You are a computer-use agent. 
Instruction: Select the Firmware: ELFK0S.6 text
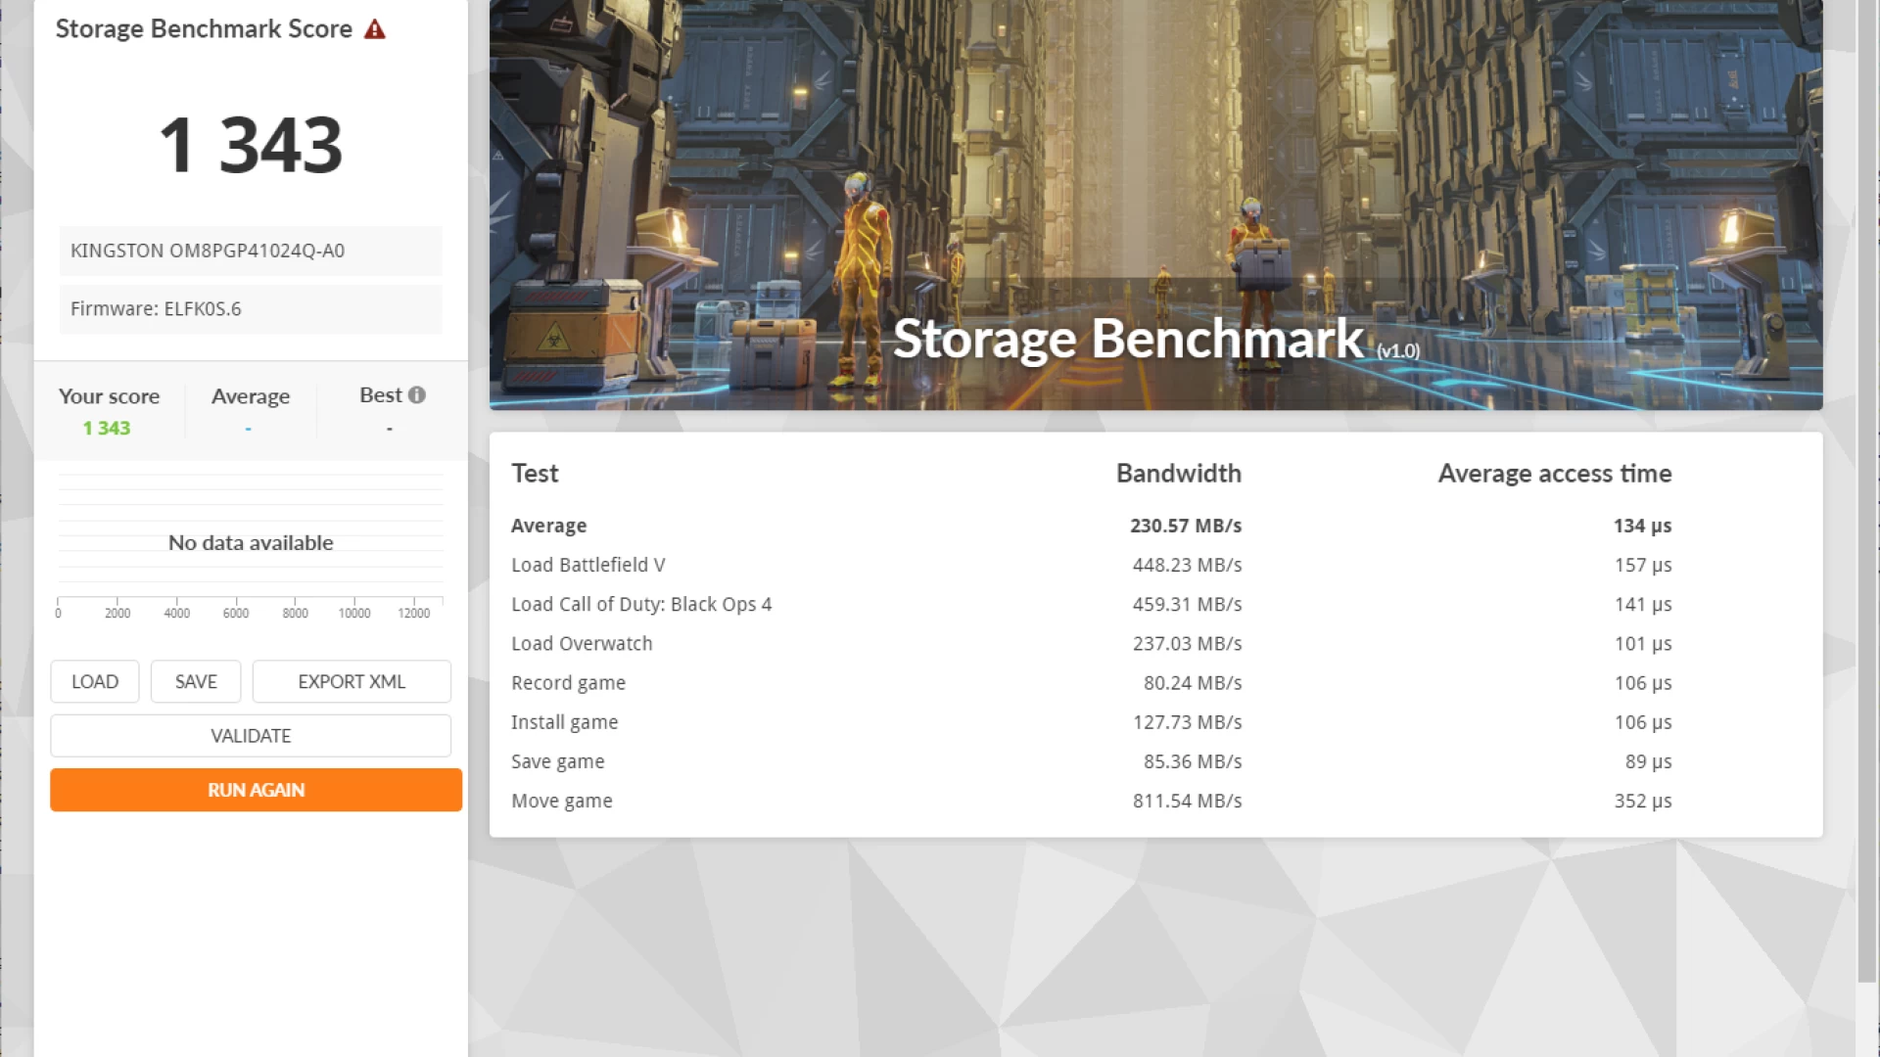coord(156,309)
